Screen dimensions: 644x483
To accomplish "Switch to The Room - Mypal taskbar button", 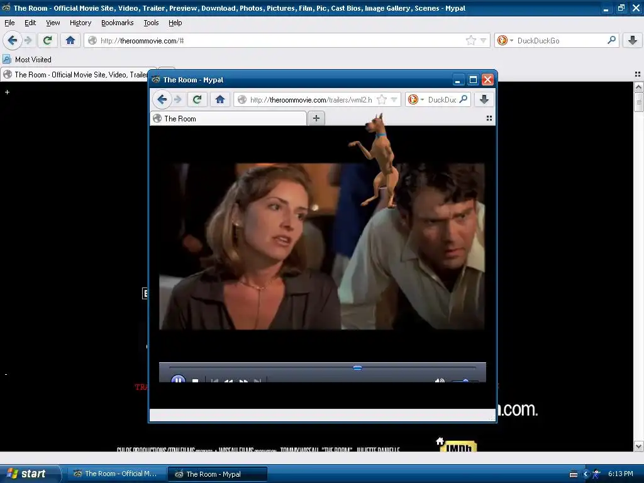I will 218,474.
